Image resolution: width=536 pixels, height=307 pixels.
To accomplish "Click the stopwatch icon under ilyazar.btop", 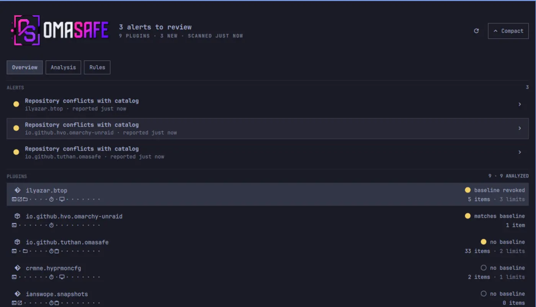I will pyautogui.click(x=51, y=199).
